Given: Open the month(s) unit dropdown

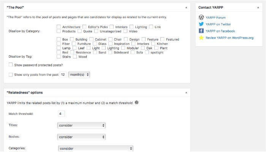Looking at the screenshot, I should pos(79,75).
